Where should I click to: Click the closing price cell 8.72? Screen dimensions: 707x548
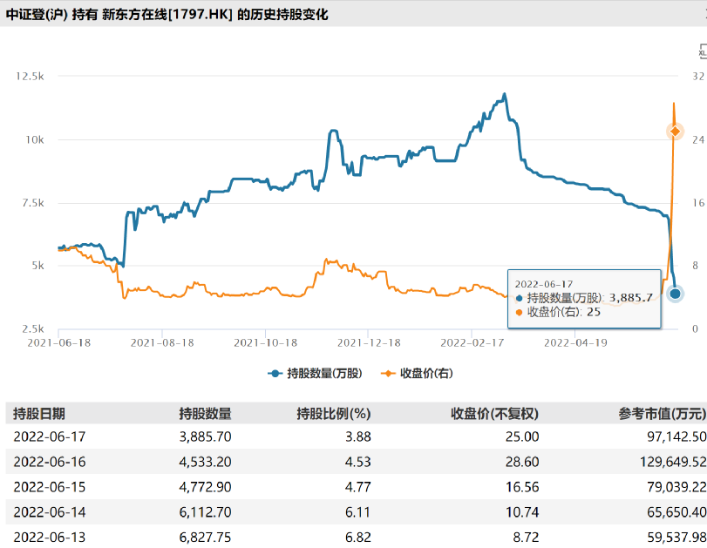click(x=526, y=538)
